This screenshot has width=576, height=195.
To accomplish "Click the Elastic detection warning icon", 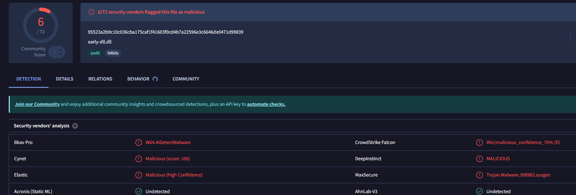I will tap(139, 175).
